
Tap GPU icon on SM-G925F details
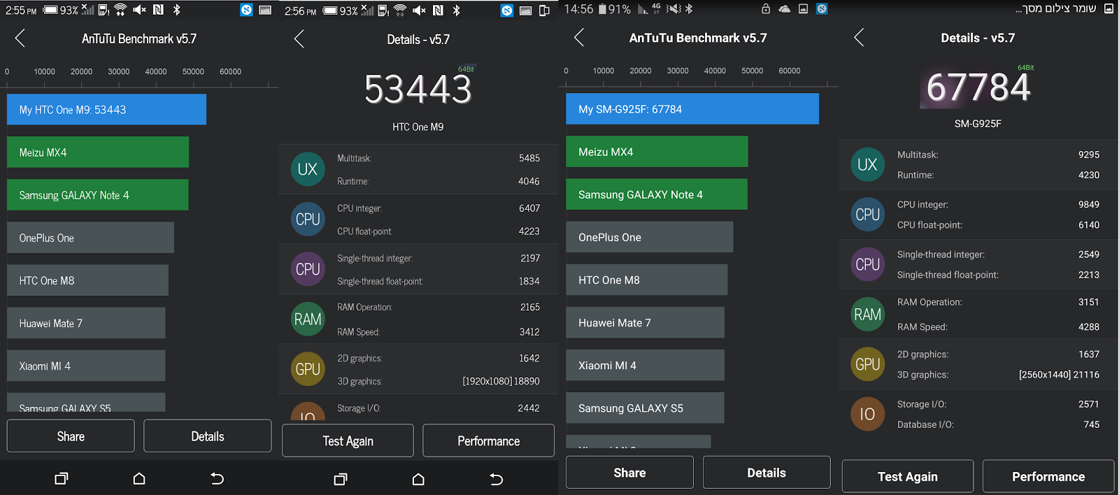[868, 364]
